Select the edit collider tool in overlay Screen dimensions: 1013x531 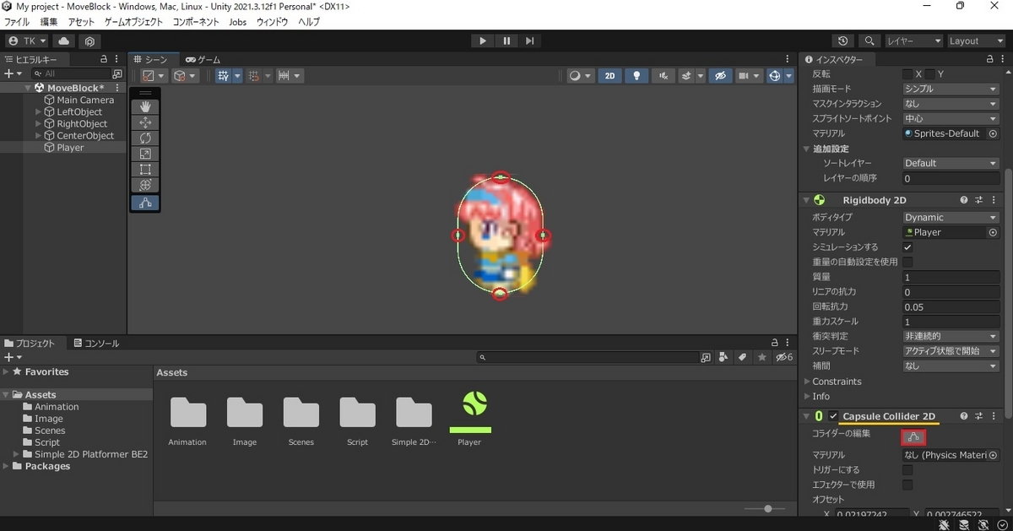click(145, 203)
